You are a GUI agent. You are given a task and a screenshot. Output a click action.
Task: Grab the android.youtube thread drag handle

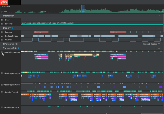point(2,52)
